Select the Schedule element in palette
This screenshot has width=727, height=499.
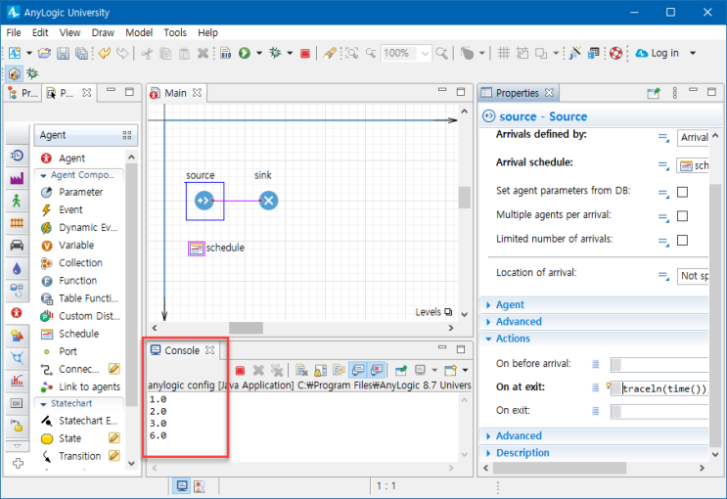tap(77, 334)
